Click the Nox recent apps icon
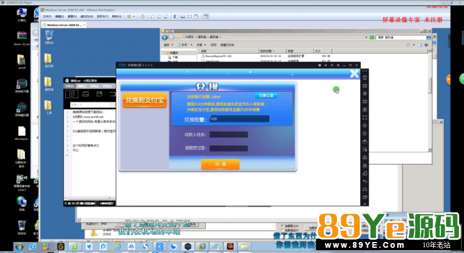This screenshot has width=464, height=253. pyautogui.click(x=365, y=197)
